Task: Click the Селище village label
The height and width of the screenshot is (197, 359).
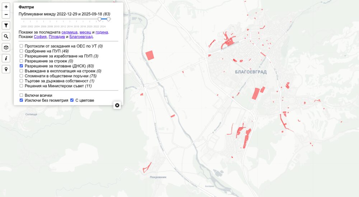Action: point(31,114)
